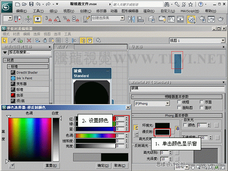
Task: Select the arrow selection tool in material editor
Action: point(5,40)
